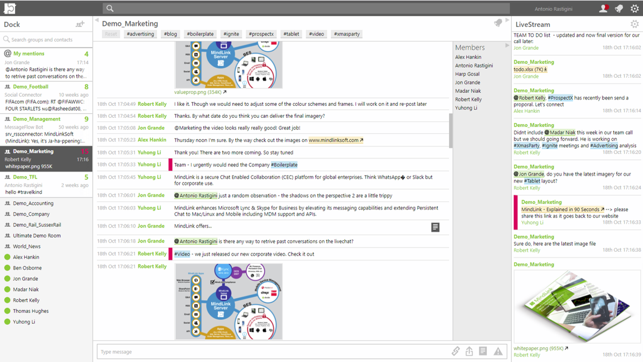Click Thomas Hughes' green presence dot
This screenshot has width=643, height=362.
(x=7, y=311)
